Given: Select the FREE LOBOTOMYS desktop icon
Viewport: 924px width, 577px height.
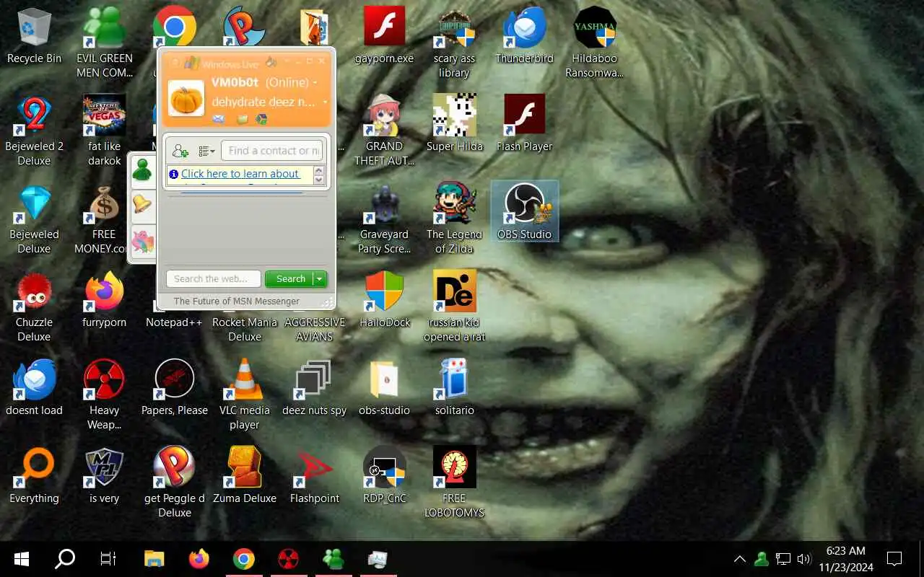Looking at the screenshot, I should tap(454, 482).
